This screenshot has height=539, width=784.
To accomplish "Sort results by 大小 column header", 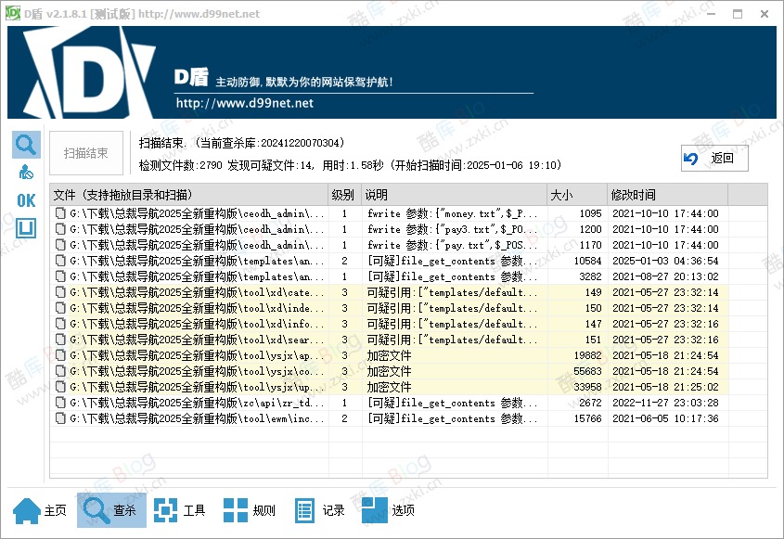I will (576, 195).
